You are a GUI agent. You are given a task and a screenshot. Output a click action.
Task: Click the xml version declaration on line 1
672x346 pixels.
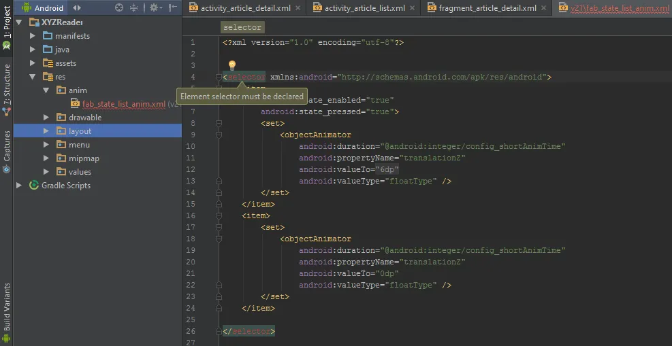[x=313, y=42]
